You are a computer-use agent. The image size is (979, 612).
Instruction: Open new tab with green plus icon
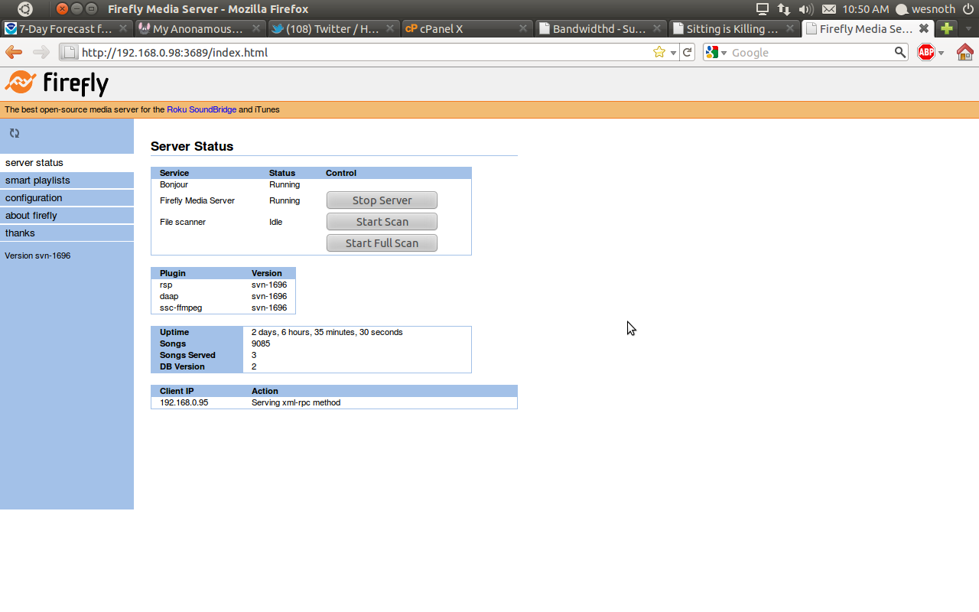pos(947,28)
